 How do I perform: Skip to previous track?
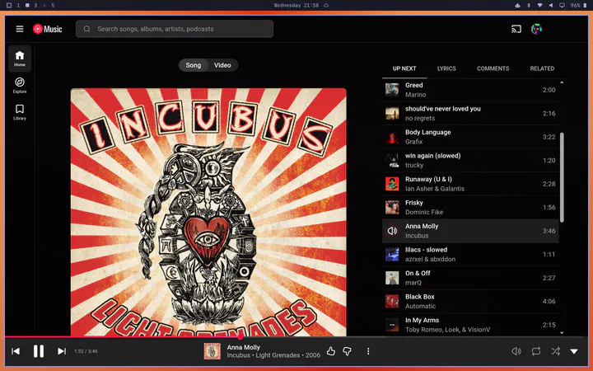[16, 351]
